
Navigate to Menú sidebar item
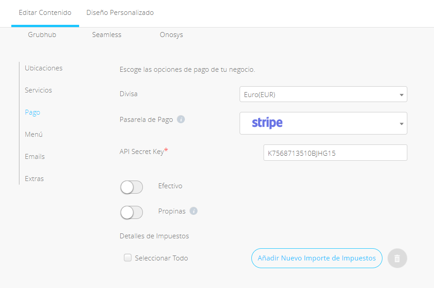34,135
